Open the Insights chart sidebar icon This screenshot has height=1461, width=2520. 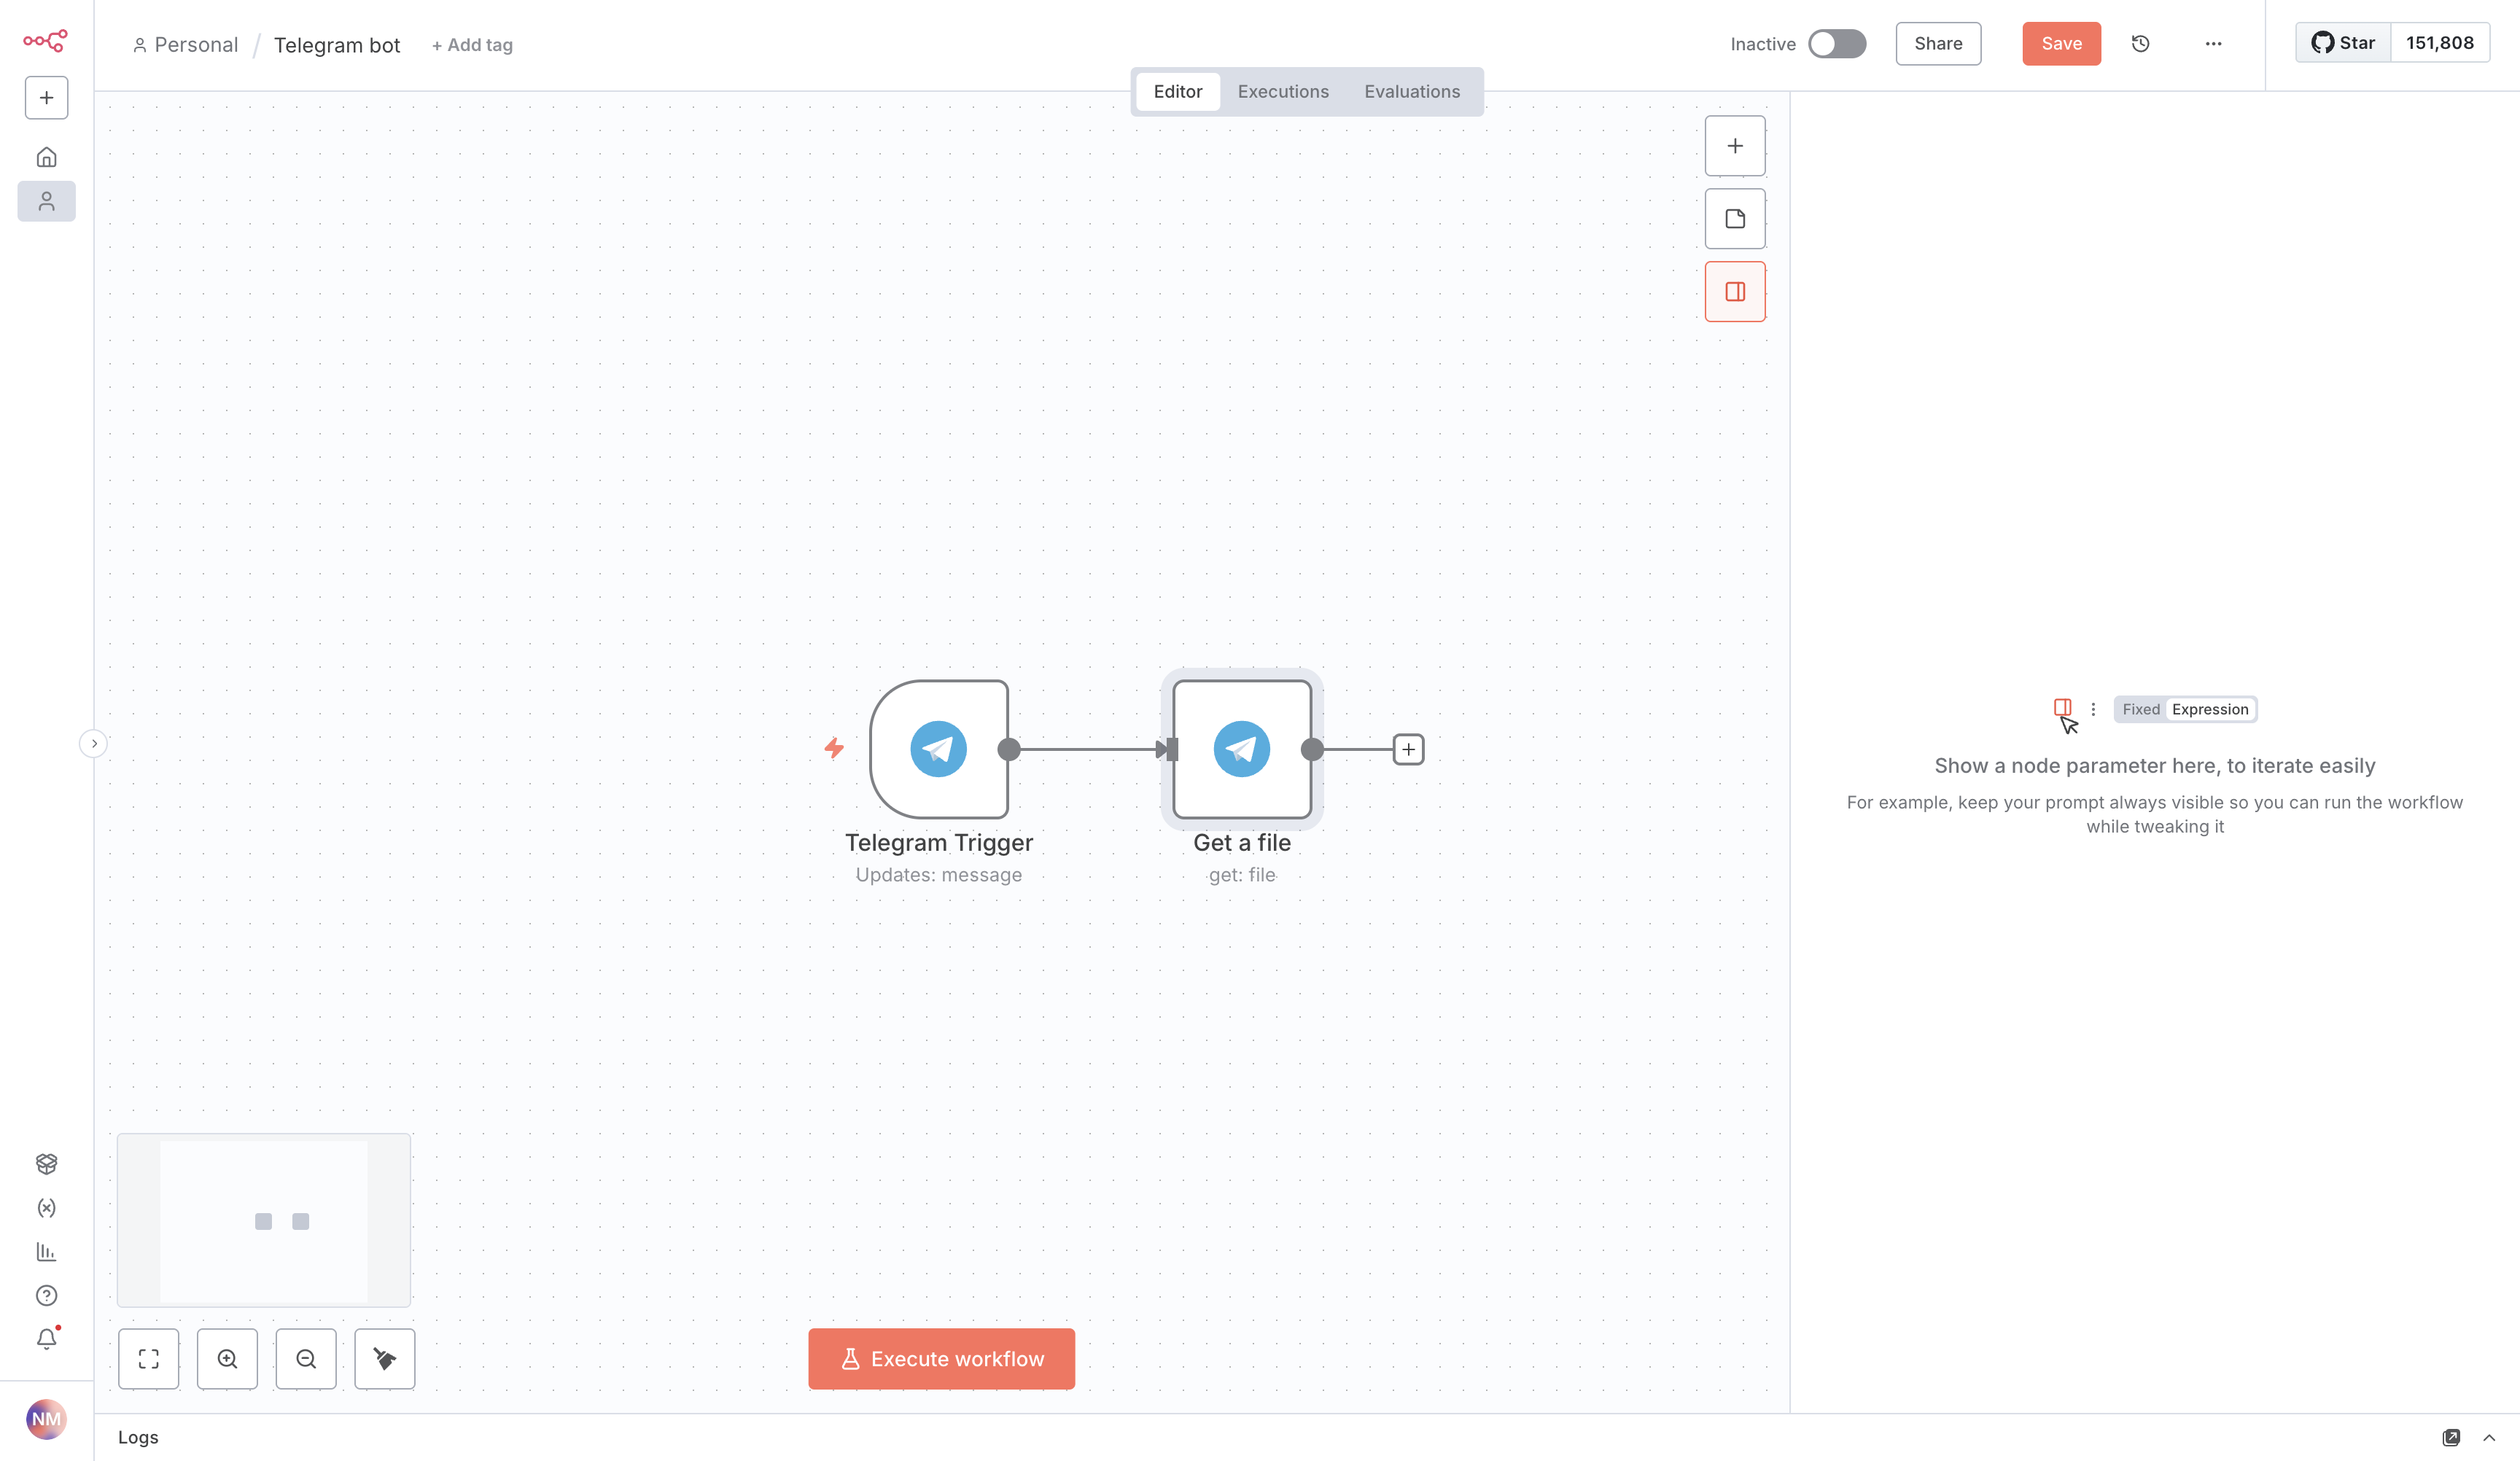[x=46, y=1252]
